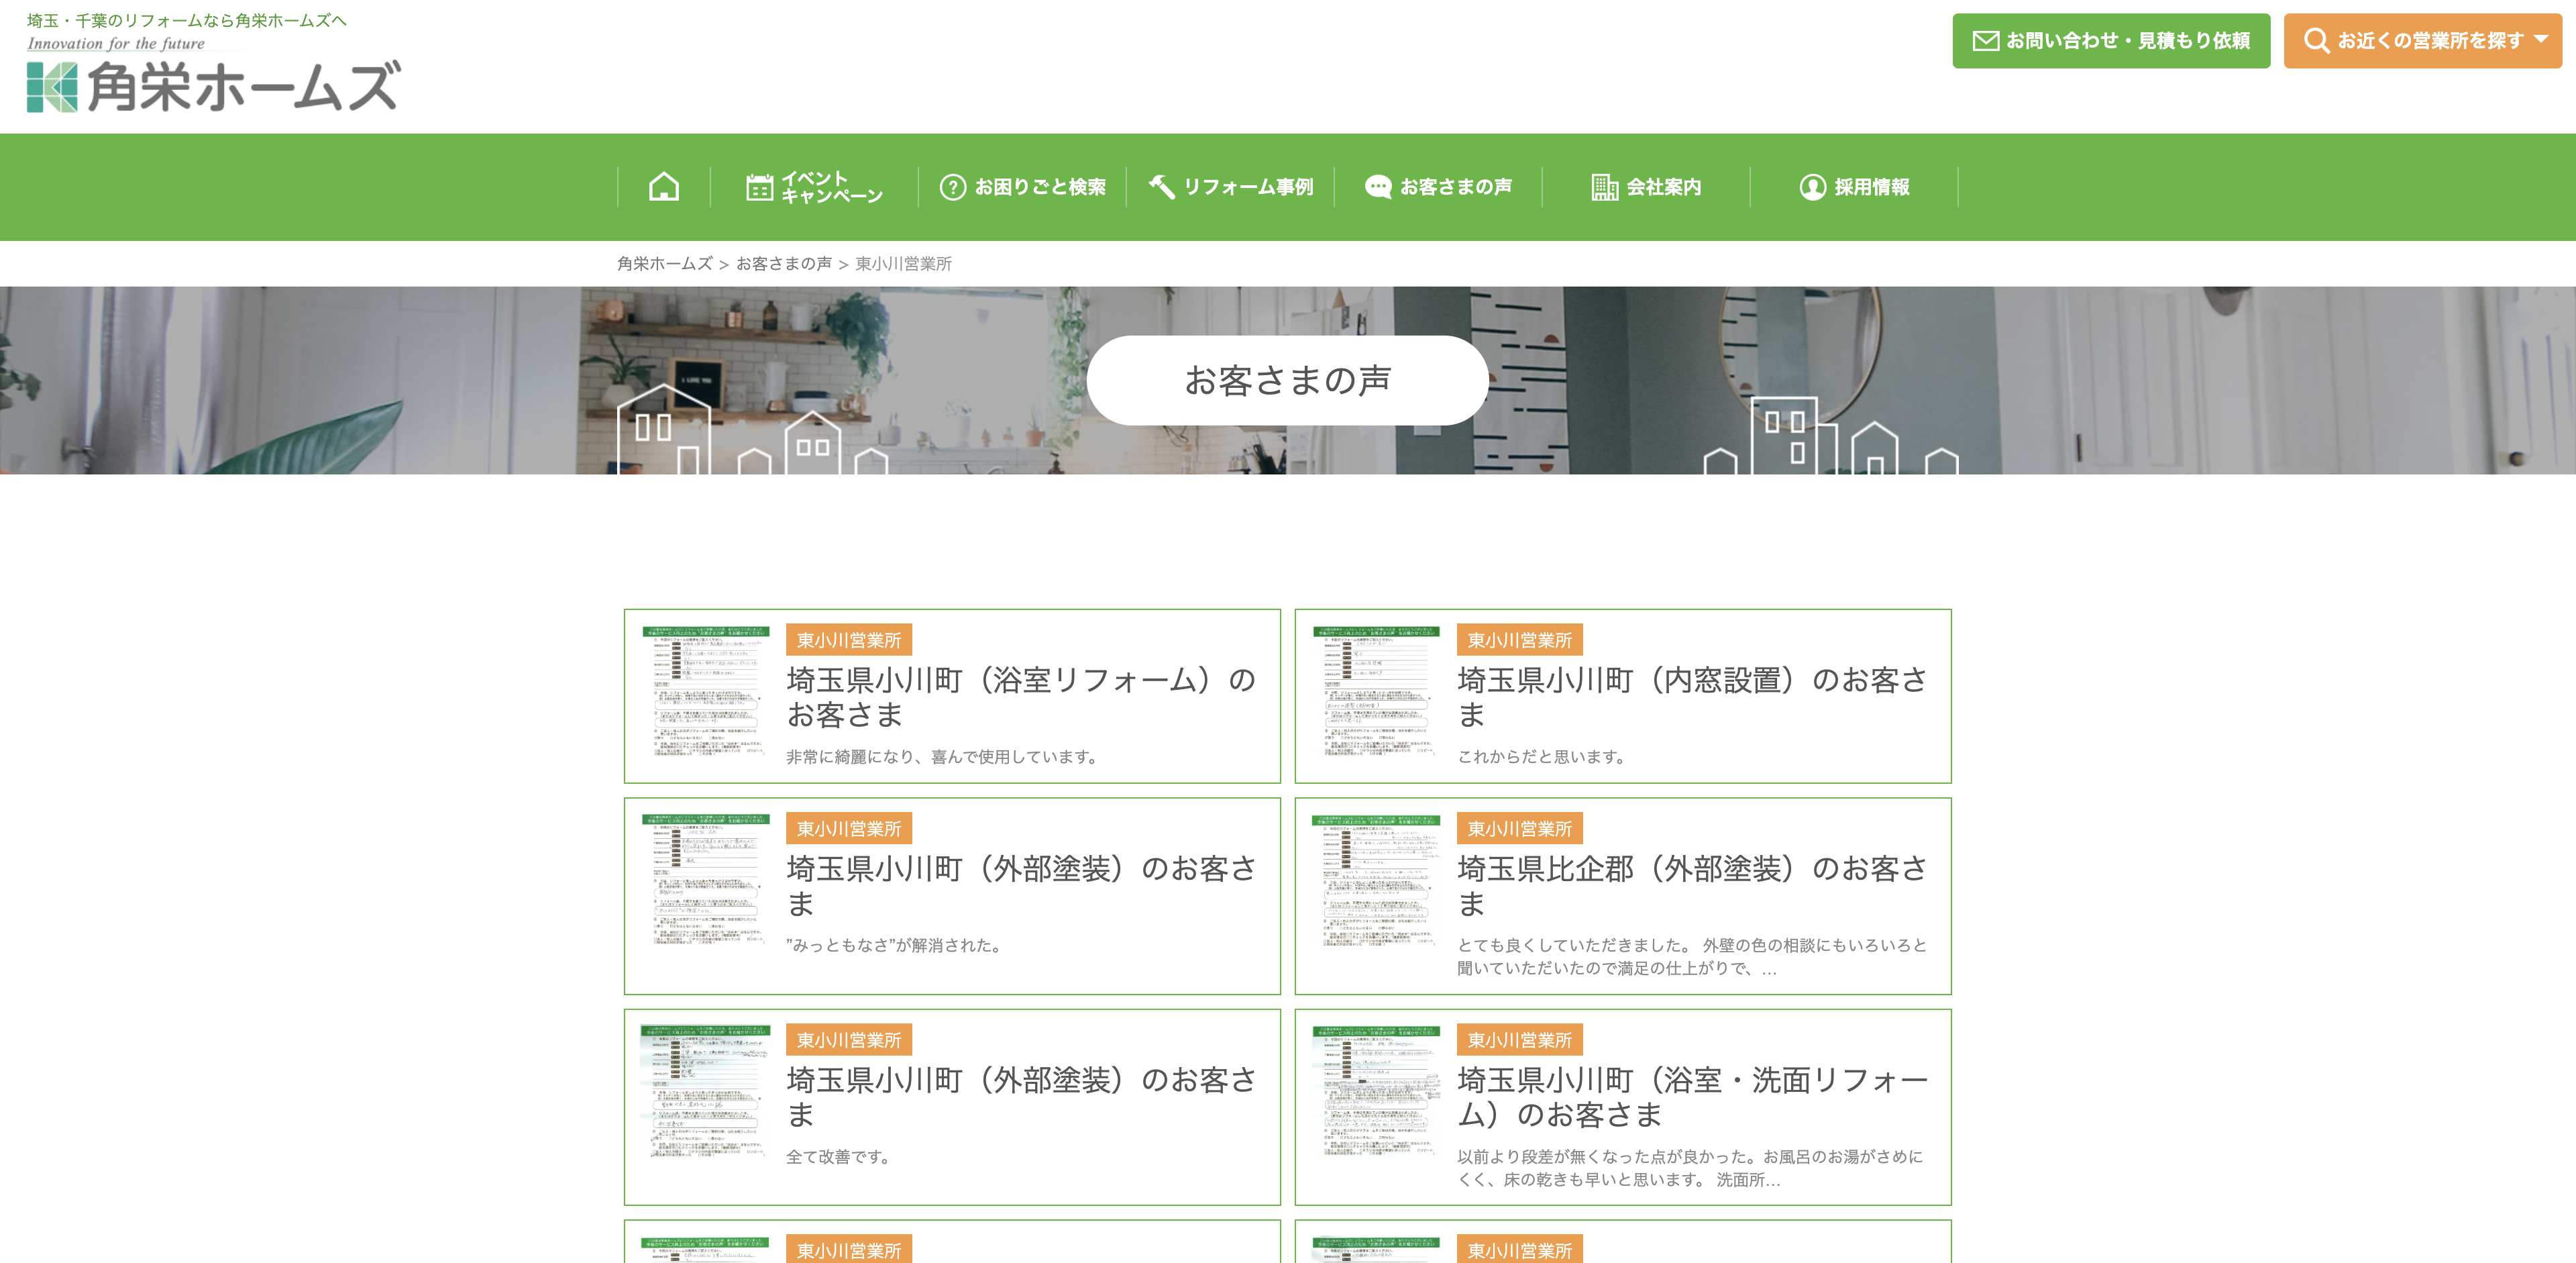2576x1263 pixels.
Task: Click the hammer icon beside リフォーム事例
Action: 1161,187
